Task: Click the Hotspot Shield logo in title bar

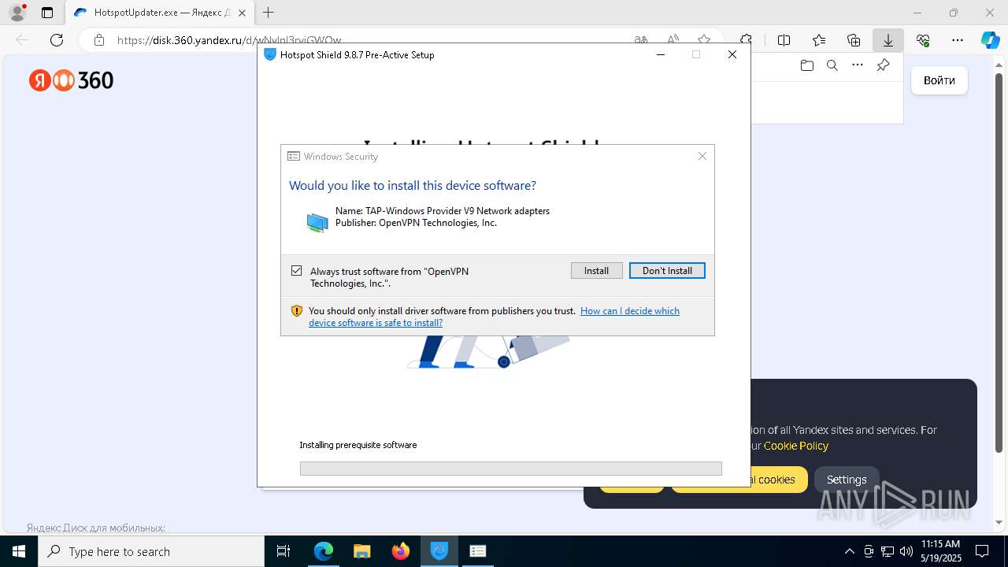Action: click(x=270, y=54)
